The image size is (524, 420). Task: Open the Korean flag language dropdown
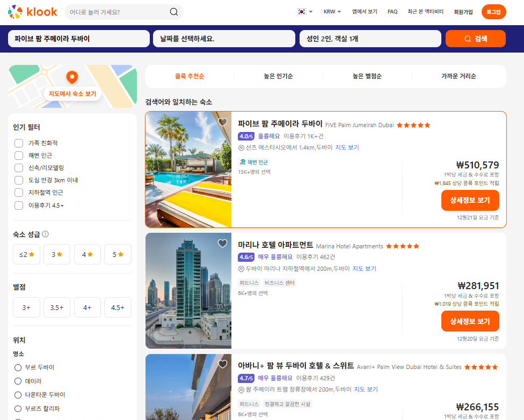click(304, 12)
